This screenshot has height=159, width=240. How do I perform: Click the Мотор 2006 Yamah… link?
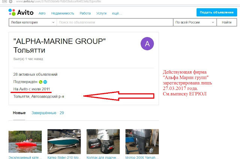[142, 157]
